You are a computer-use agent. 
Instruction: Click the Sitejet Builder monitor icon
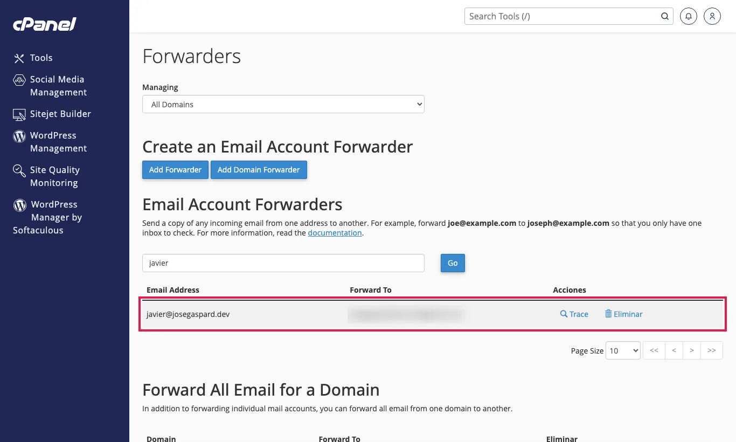(19, 114)
